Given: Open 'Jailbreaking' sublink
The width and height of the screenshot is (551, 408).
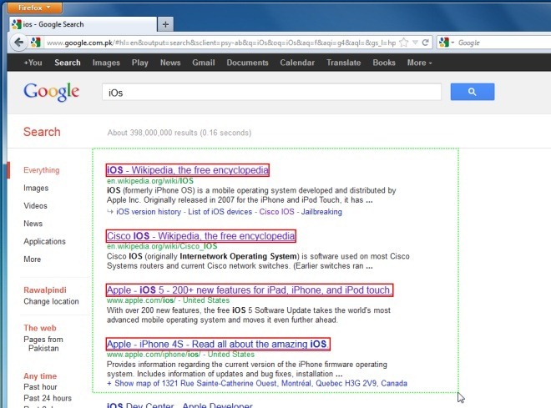Looking at the screenshot, I should pos(321,212).
